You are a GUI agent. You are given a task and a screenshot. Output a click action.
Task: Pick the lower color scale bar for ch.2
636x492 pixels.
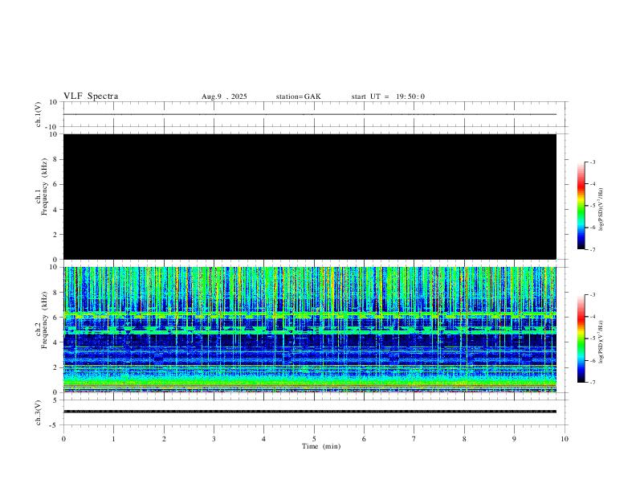tap(581, 338)
